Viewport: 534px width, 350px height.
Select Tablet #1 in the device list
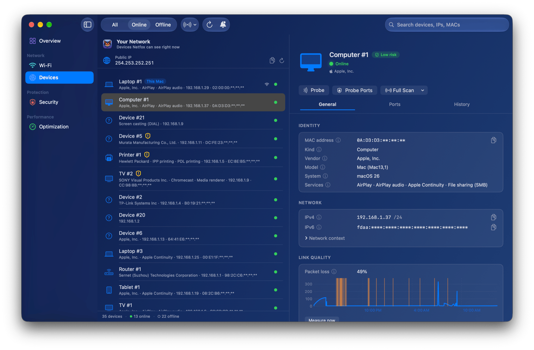point(193,290)
